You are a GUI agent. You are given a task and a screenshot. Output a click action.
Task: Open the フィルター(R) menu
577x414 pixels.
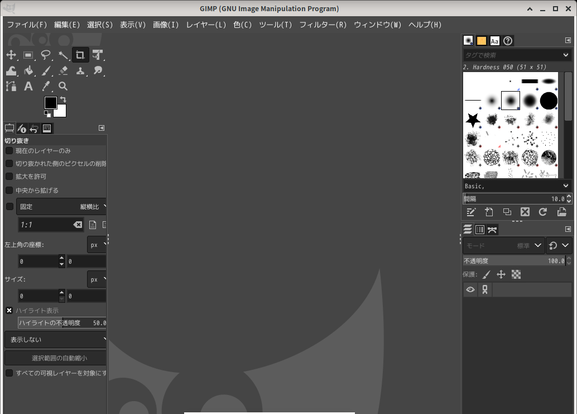(x=323, y=25)
